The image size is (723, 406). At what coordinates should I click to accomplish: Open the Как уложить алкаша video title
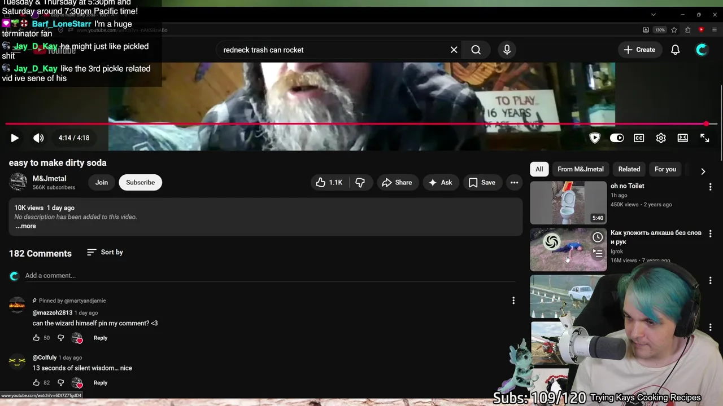[x=656, y=237]
